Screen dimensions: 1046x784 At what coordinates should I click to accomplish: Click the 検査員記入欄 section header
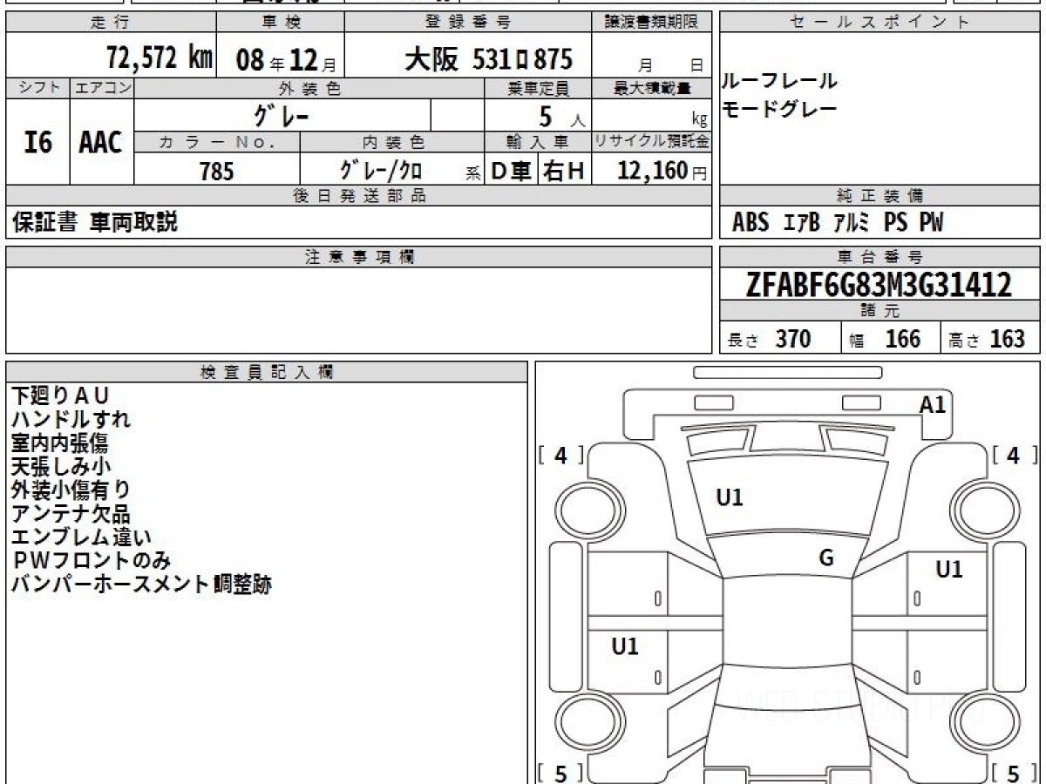267,372
